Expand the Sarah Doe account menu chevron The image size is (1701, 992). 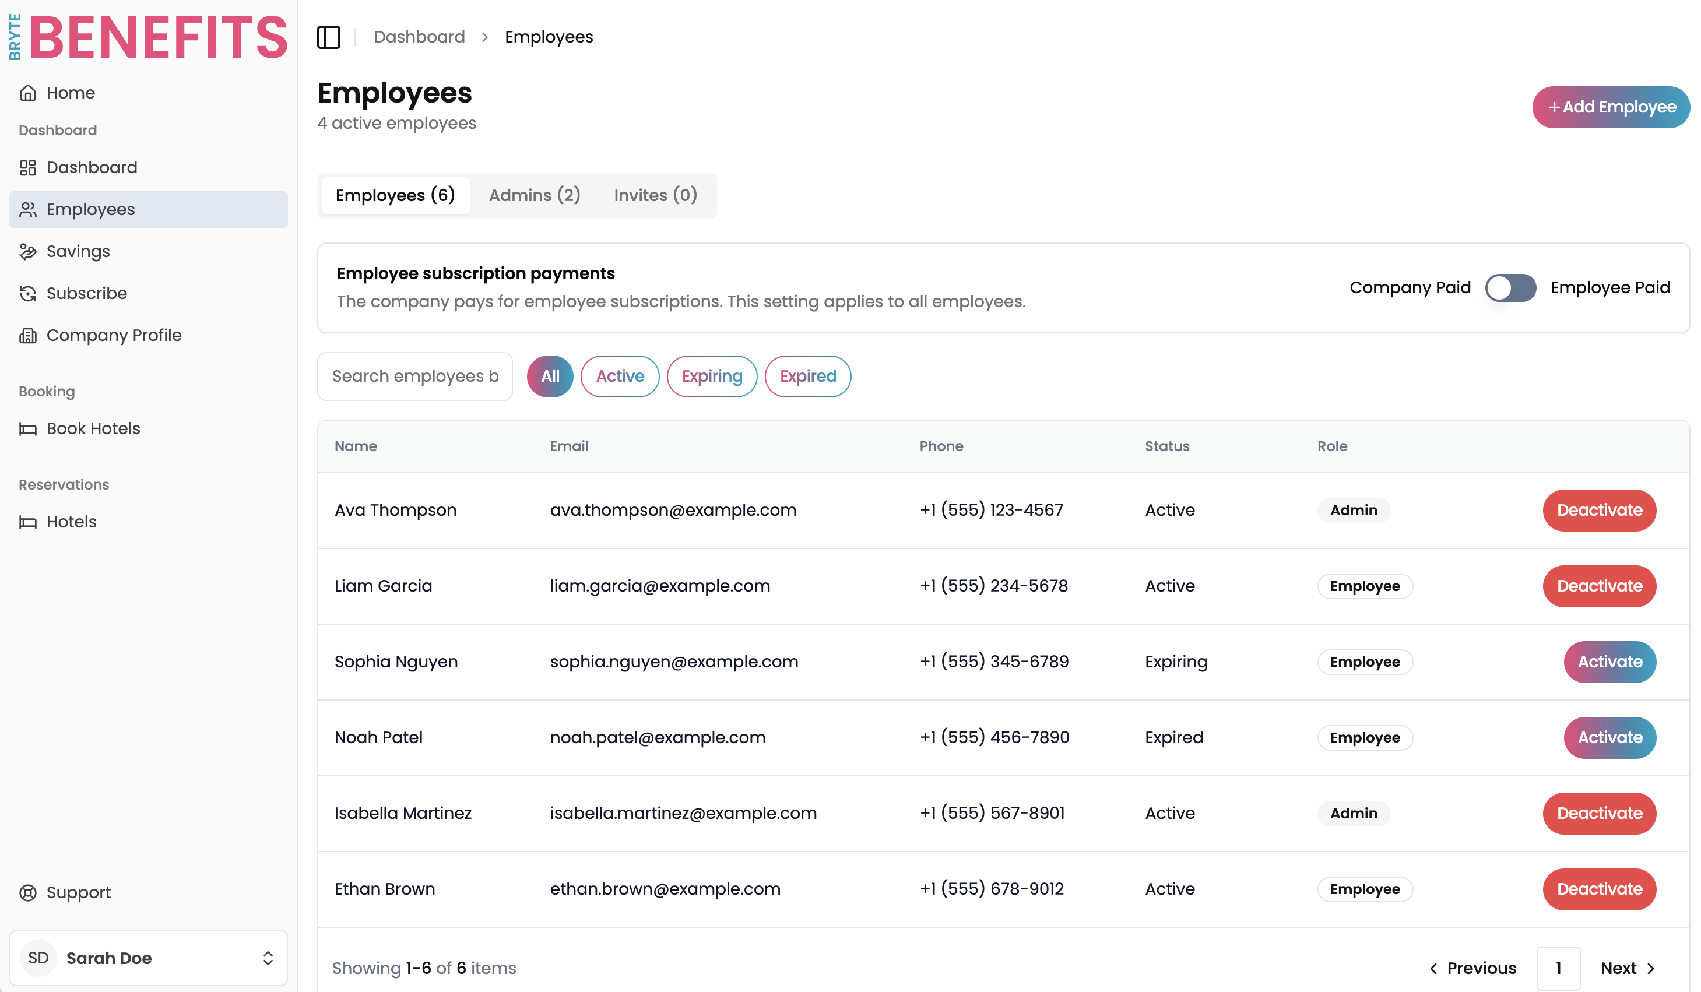(268, 958)
